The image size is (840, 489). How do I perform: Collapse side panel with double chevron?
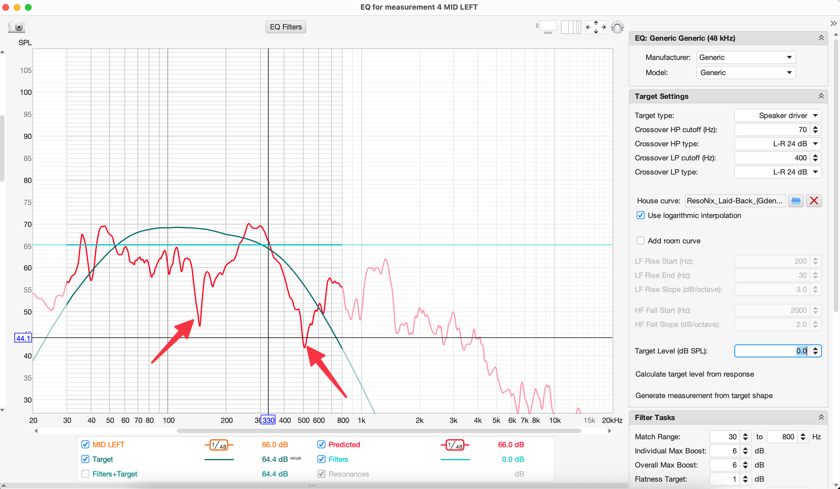click(833, 23)
